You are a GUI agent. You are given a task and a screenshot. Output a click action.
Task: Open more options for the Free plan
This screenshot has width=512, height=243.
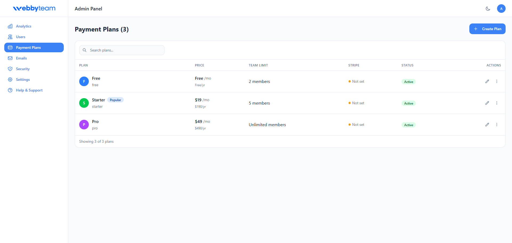[497, 81]
